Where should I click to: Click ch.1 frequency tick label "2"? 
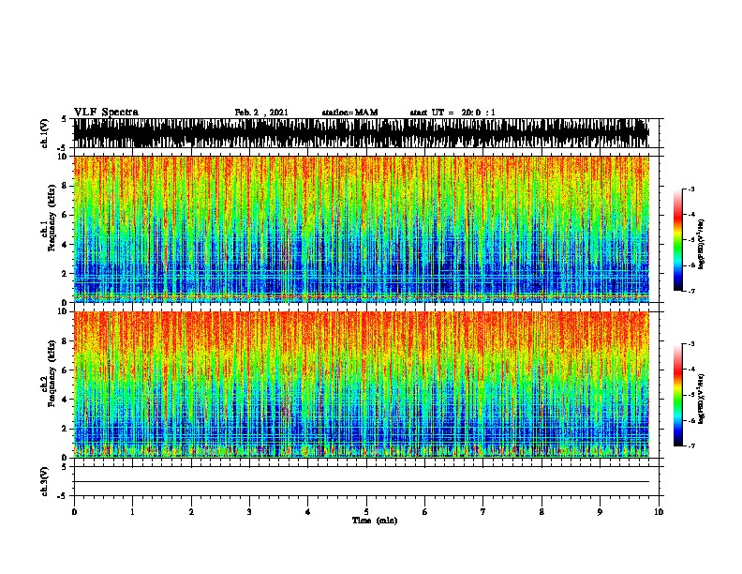65,273
